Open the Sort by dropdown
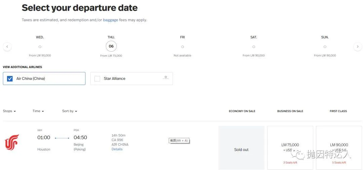Image resolution: width=363 pixels, height=170 pixels. coord(70,111)
